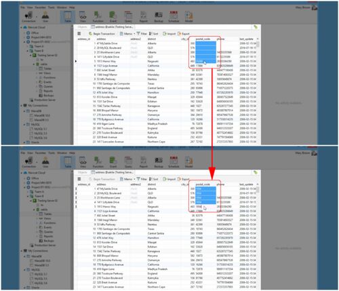Collapse MariaDB node in lower window tree
The height and width of the screenshot is (291, 339).
pos(24,256)
